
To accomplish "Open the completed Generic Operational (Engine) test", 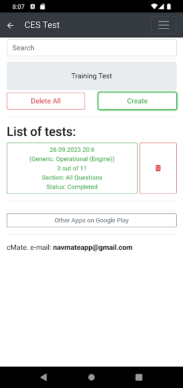I will click(x=72, y=168).
